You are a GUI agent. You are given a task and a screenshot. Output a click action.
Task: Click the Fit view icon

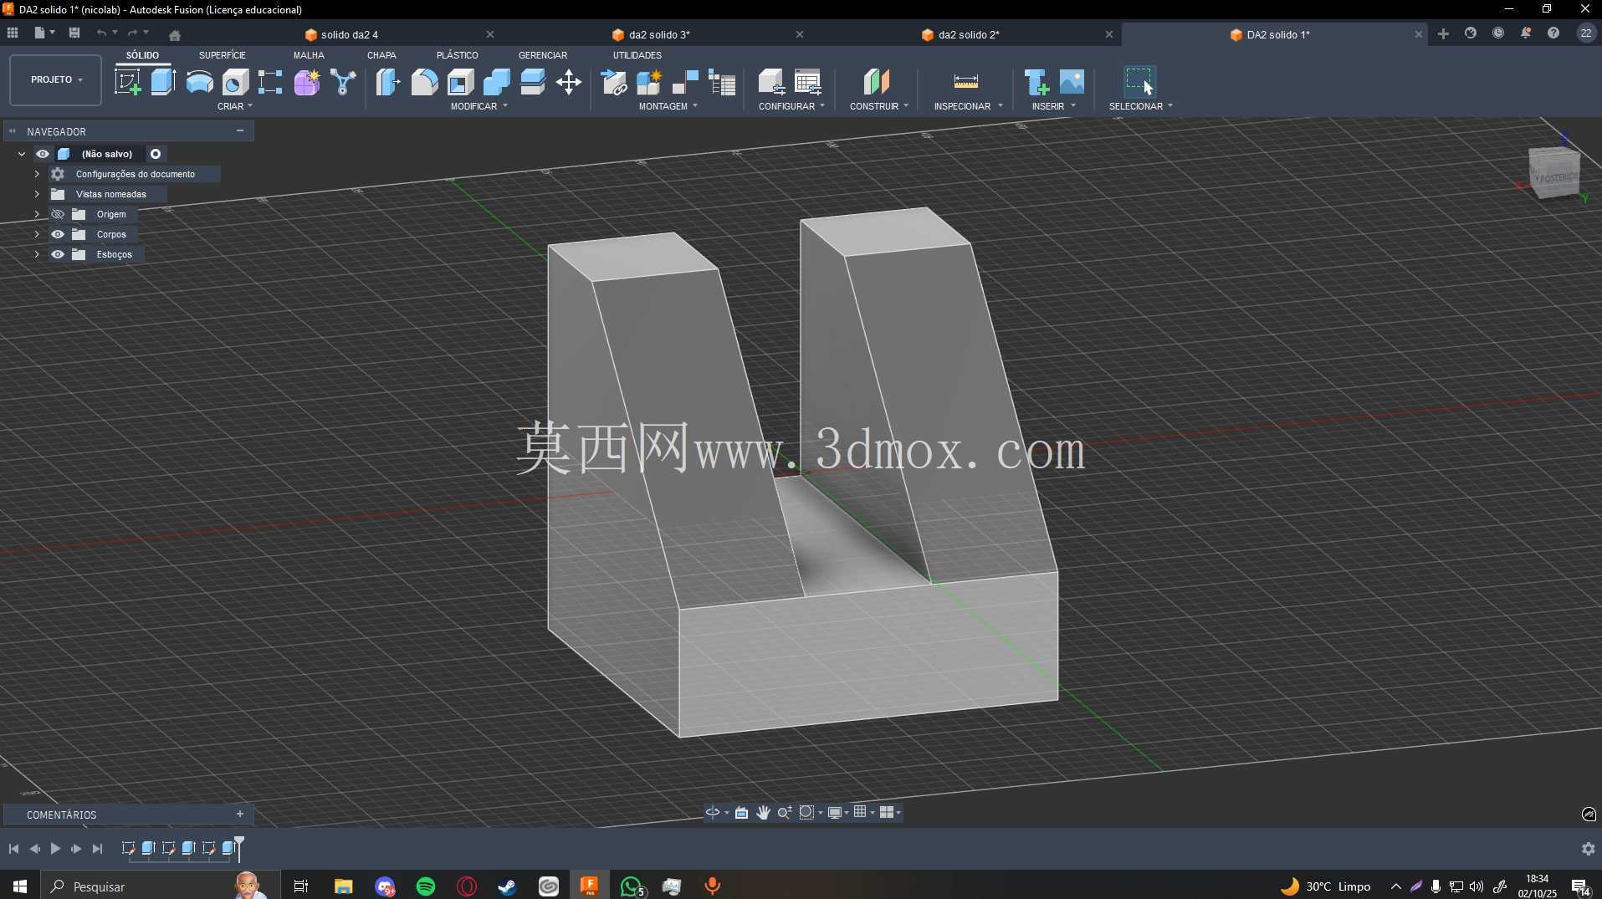pos(806,812)
